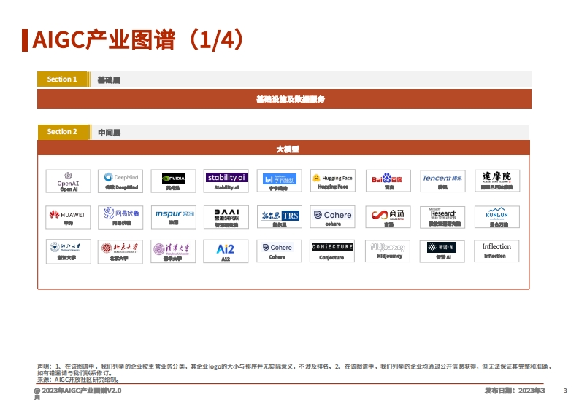Select the Microsoft Research logo card
The width and height of the screenshot is (579, 400).
[442, 217]
